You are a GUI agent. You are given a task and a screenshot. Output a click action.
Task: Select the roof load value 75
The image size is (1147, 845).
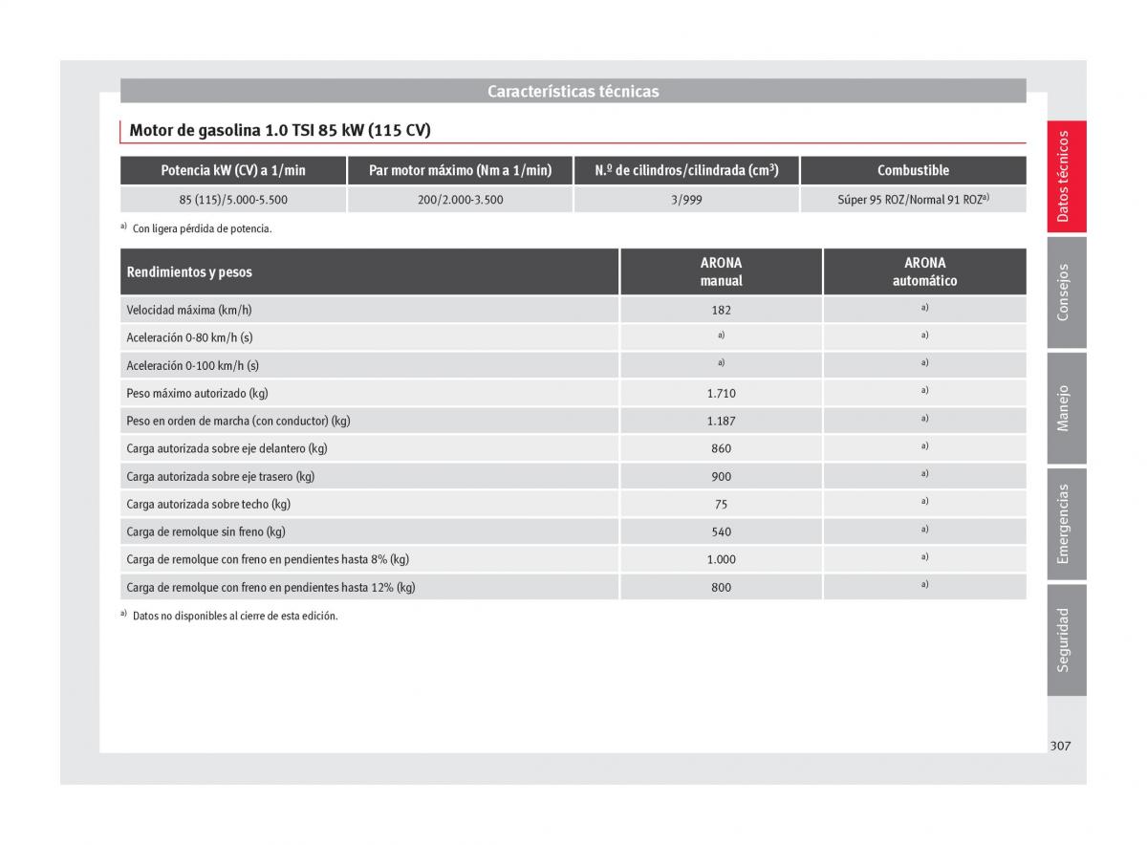point(722,504)
